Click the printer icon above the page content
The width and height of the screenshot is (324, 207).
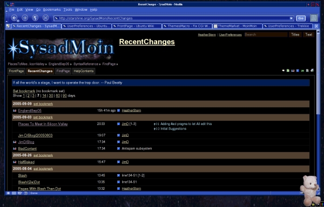(312, 71)
